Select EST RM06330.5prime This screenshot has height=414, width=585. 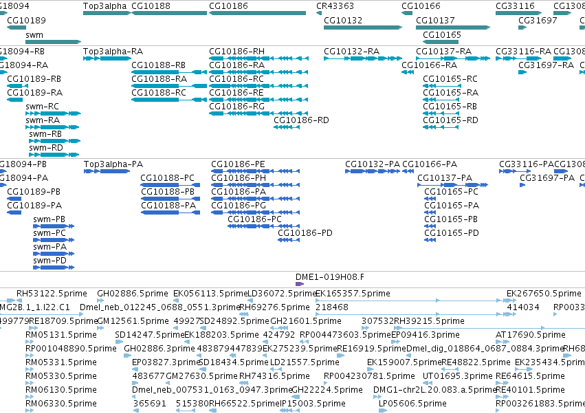(30, 411)
